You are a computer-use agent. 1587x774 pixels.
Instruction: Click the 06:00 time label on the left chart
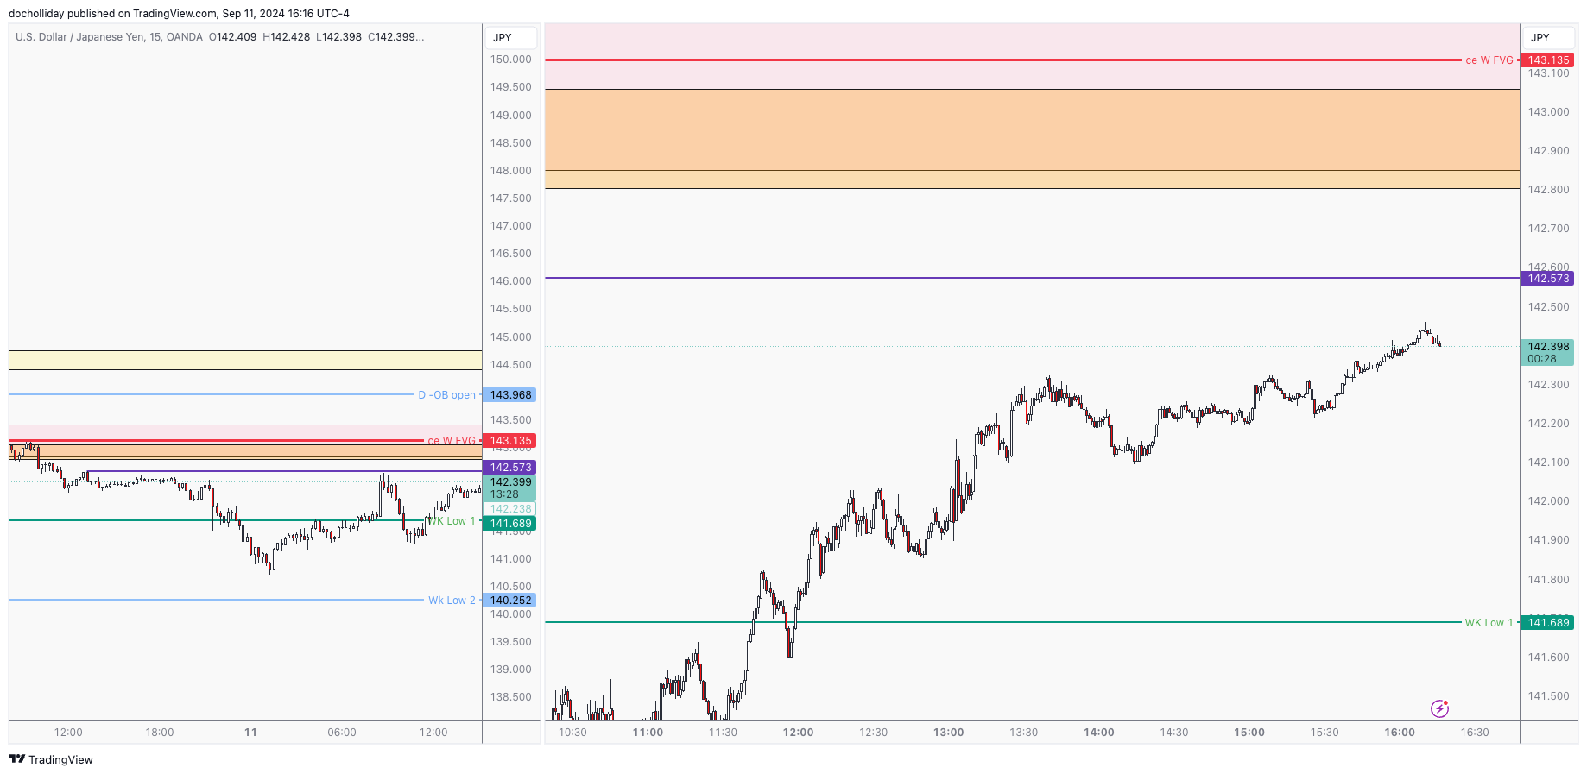342,733
